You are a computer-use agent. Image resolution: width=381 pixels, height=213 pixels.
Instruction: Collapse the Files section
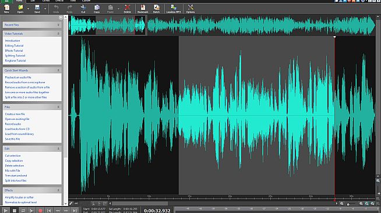pyautogui.click(x=58, y=106)
